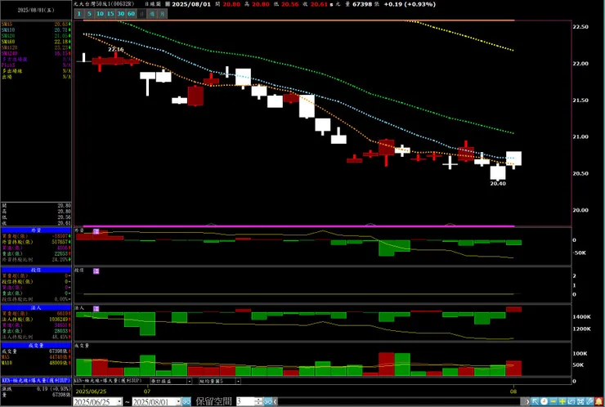Image resolution: width=605 pixels, height=407 pixels.
Task: Open the first dropdown next to indicator name
Action: [x=171, y=381]
